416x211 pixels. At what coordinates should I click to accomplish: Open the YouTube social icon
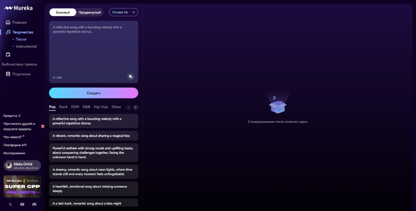[x=22, y=204]
